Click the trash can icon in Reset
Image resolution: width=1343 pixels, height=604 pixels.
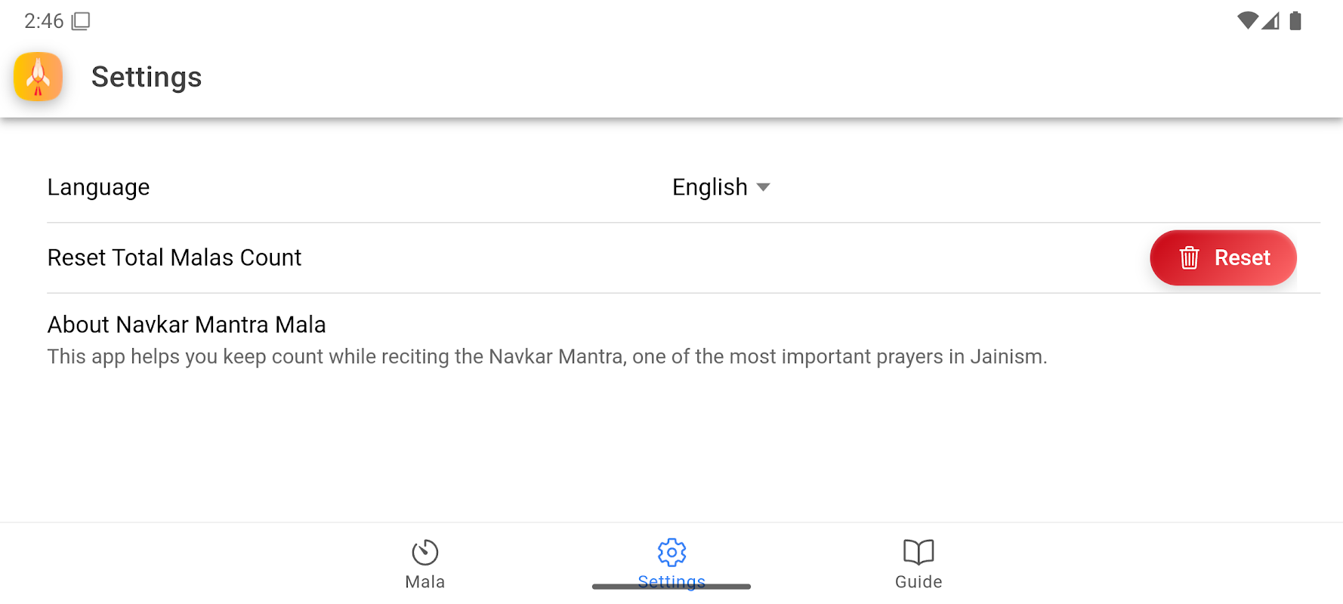[x=1189, y=257]
